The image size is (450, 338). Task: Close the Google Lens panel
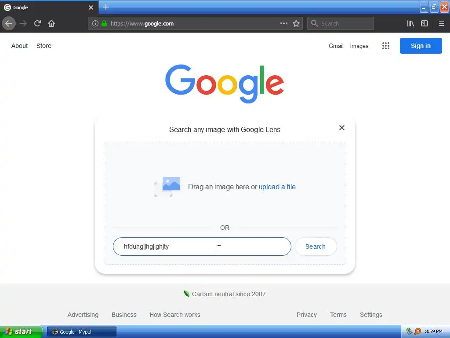click(341, 128)
